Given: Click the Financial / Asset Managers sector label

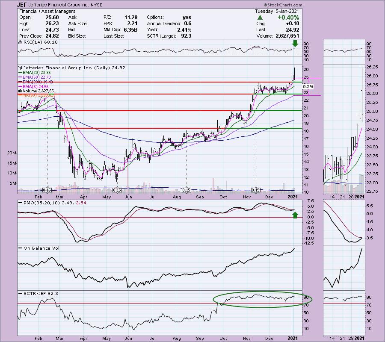Looking at the screenshot, I should click(47, 11).
